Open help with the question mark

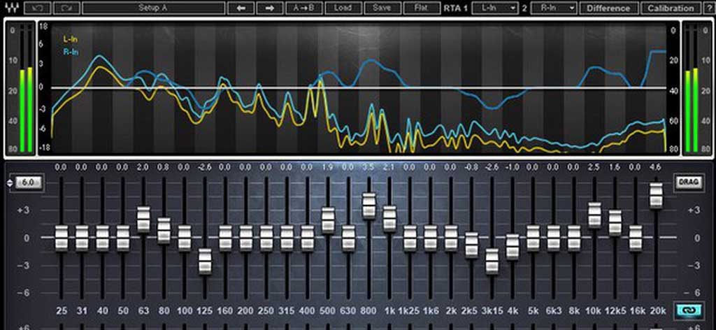[x=708, y=8]
